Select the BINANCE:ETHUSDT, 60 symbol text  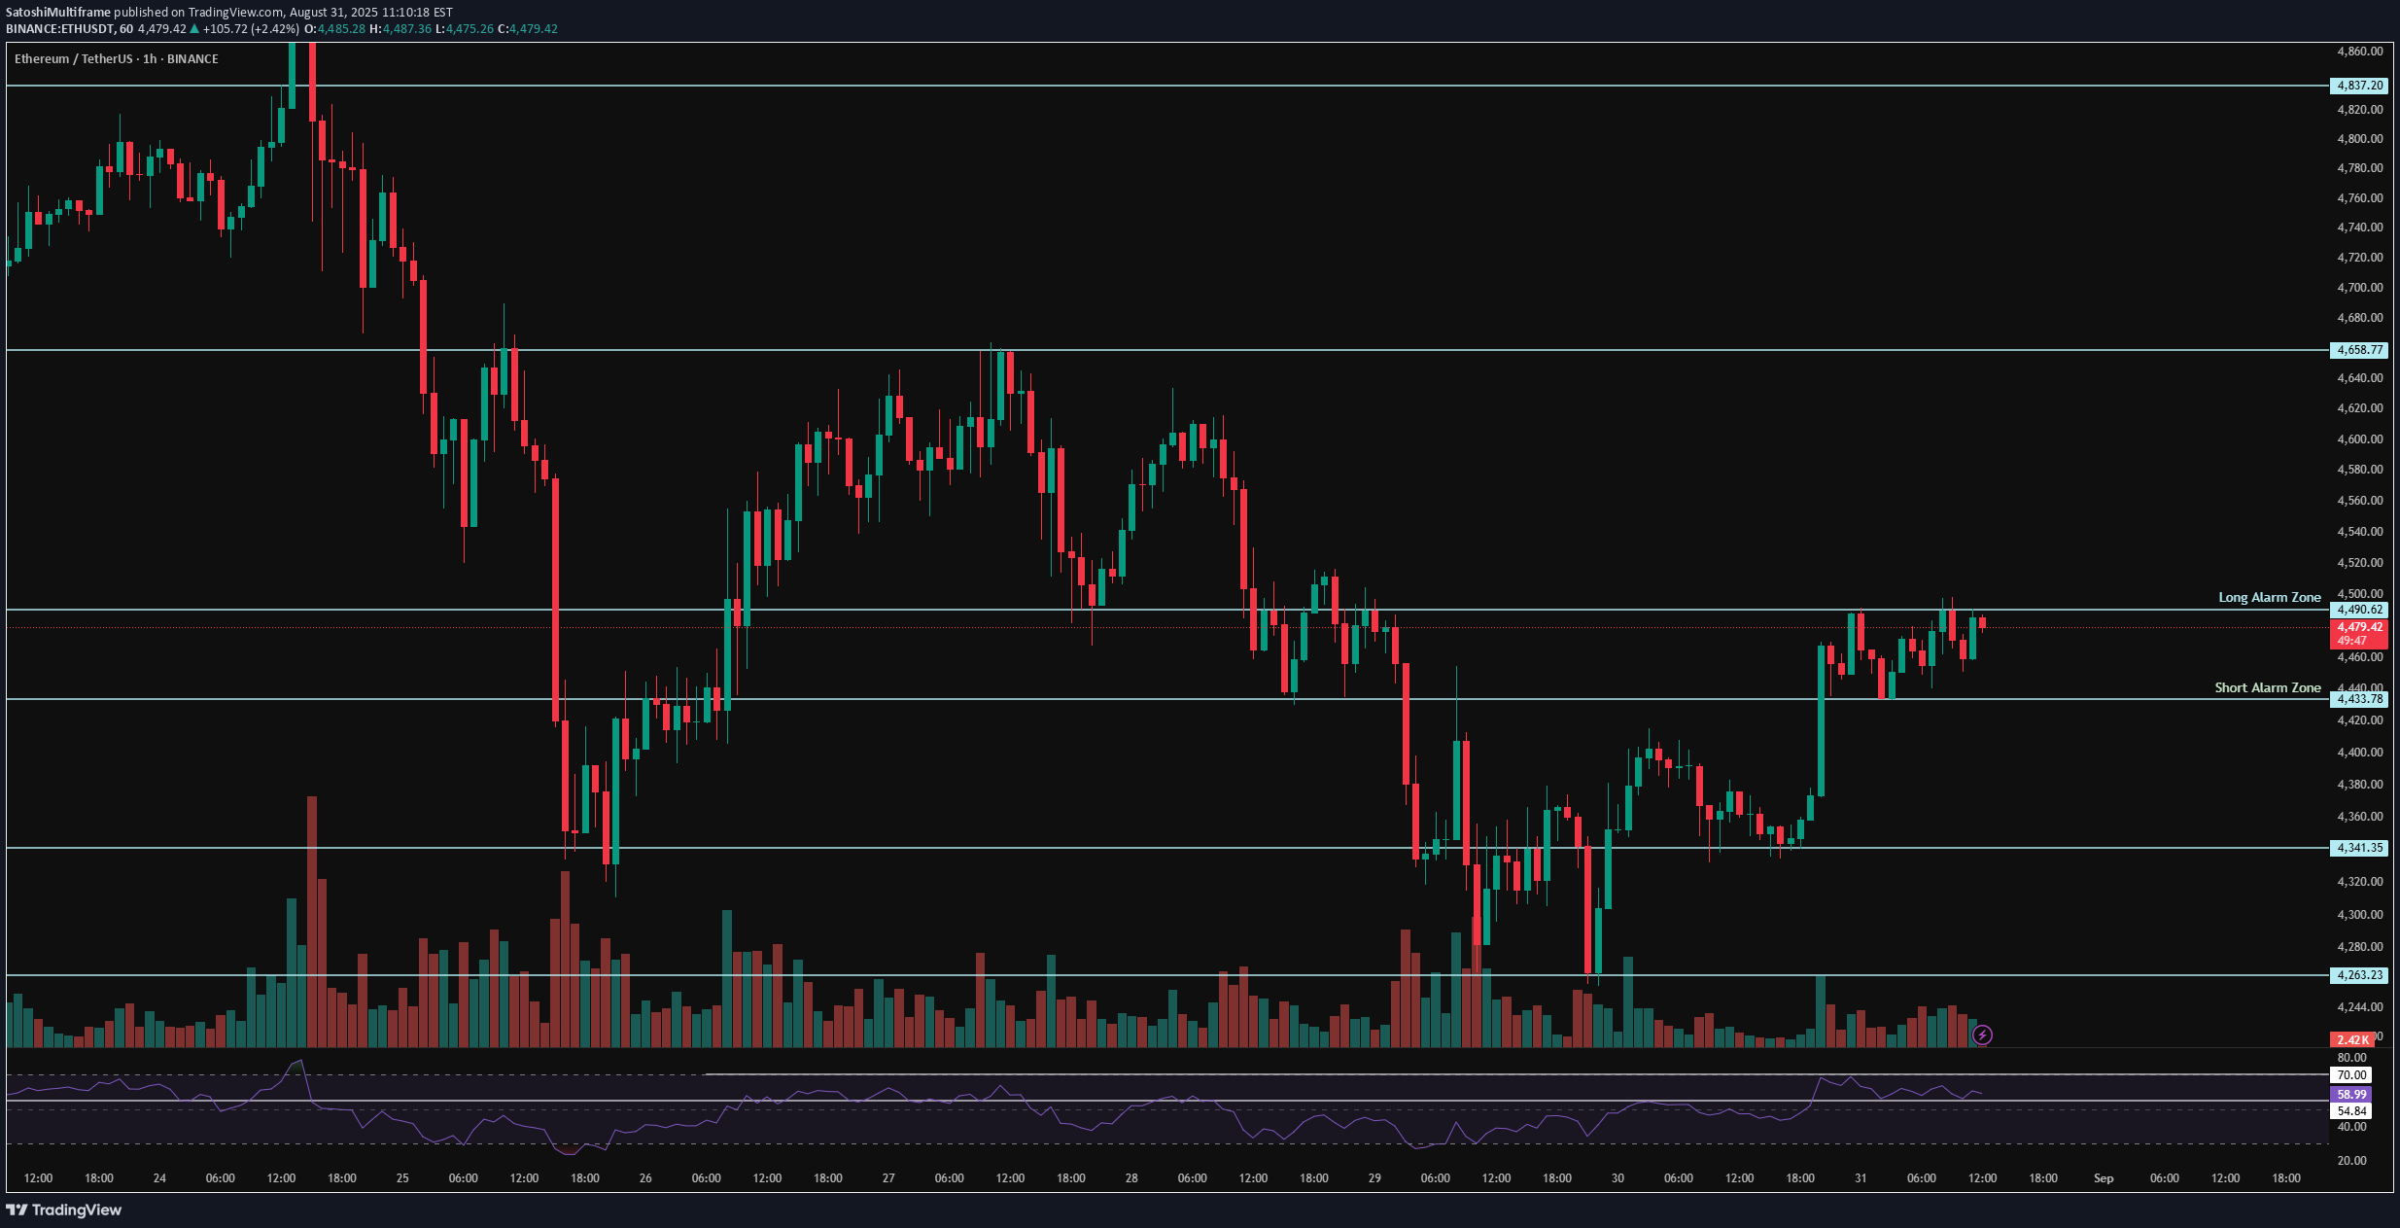(70, 29)
